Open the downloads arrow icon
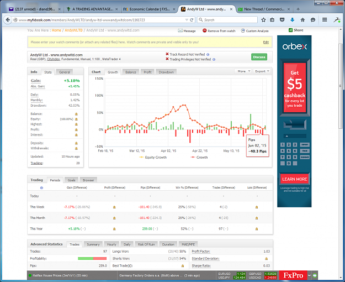Screen dimensions: 345x282 point(292,20)
